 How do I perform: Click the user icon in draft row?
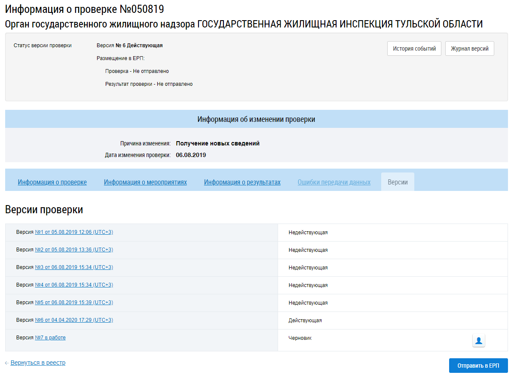[479, 341]
